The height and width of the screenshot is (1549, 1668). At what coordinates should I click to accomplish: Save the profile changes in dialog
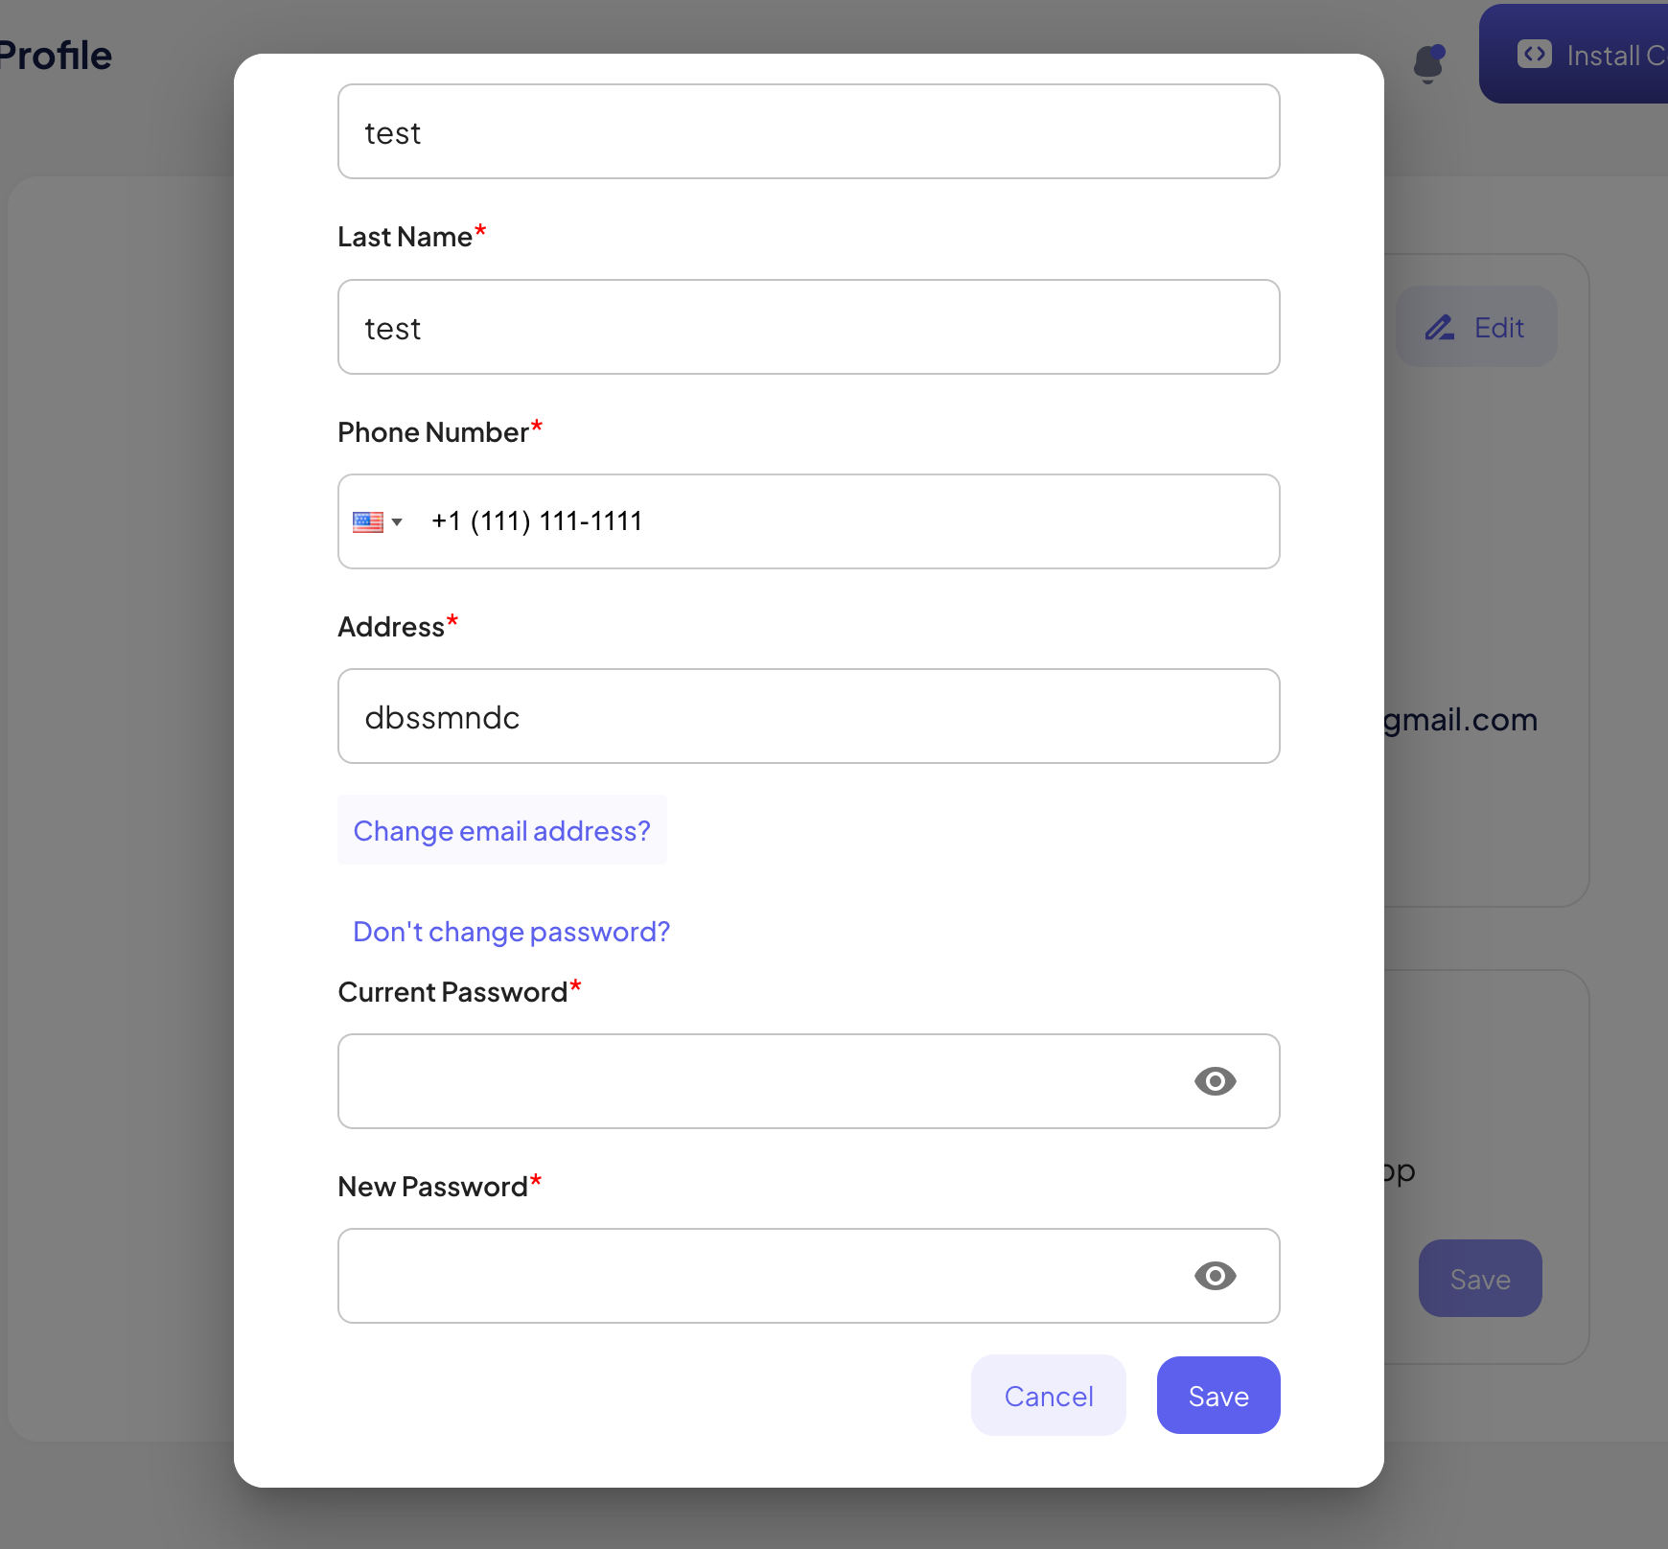coord(1217,1396)
